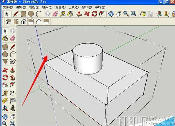Activate the Paint Bucket tool in top toolbar
Image resolution: width=175 pixels, height=126 pixels.
tap(70, 14)
